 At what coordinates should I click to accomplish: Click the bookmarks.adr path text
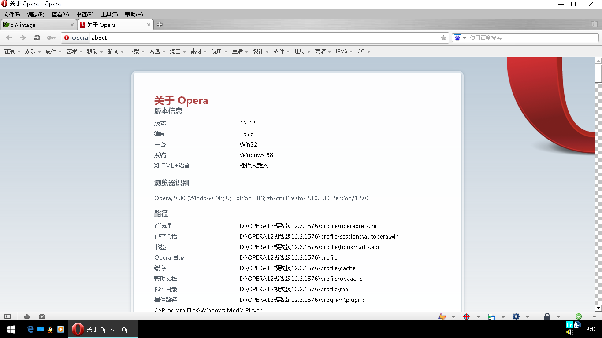click(x=310, y=247)
